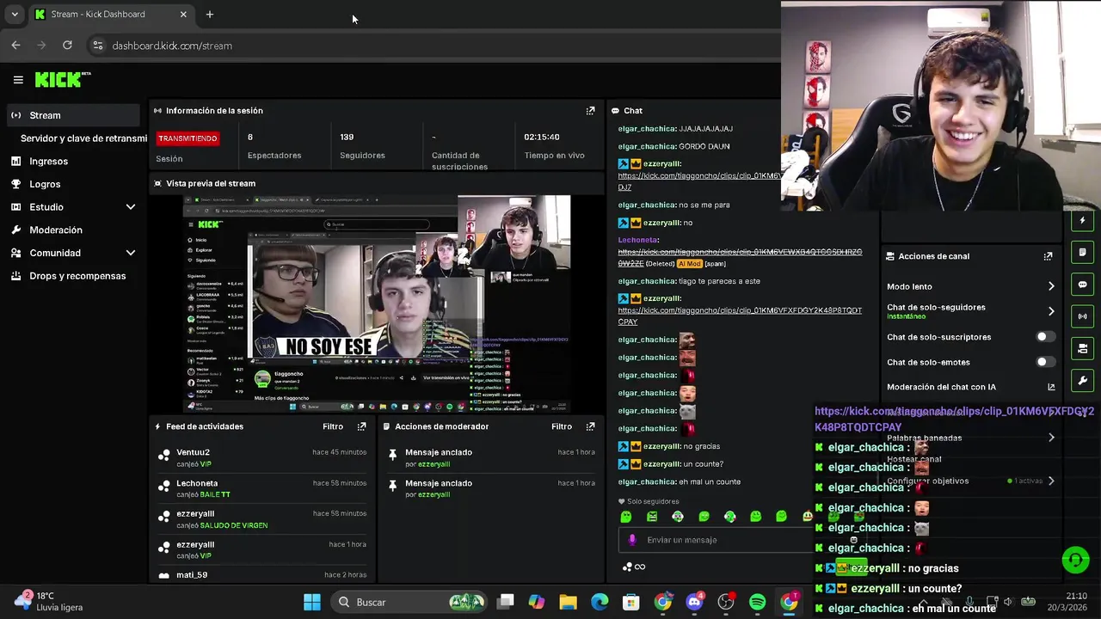This screenshot has width=1101, height=619.
Task: Open Configurar objetivos chevron
Action: click(x=1051, y=481)
